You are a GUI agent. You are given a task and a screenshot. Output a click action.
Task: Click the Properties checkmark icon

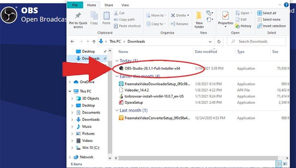pos(225,16)
